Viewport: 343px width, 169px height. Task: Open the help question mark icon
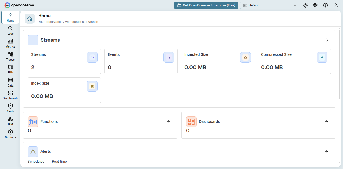pos(326,5)
